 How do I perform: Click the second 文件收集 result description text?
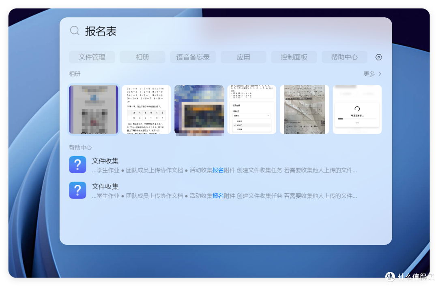pos(224,196)
